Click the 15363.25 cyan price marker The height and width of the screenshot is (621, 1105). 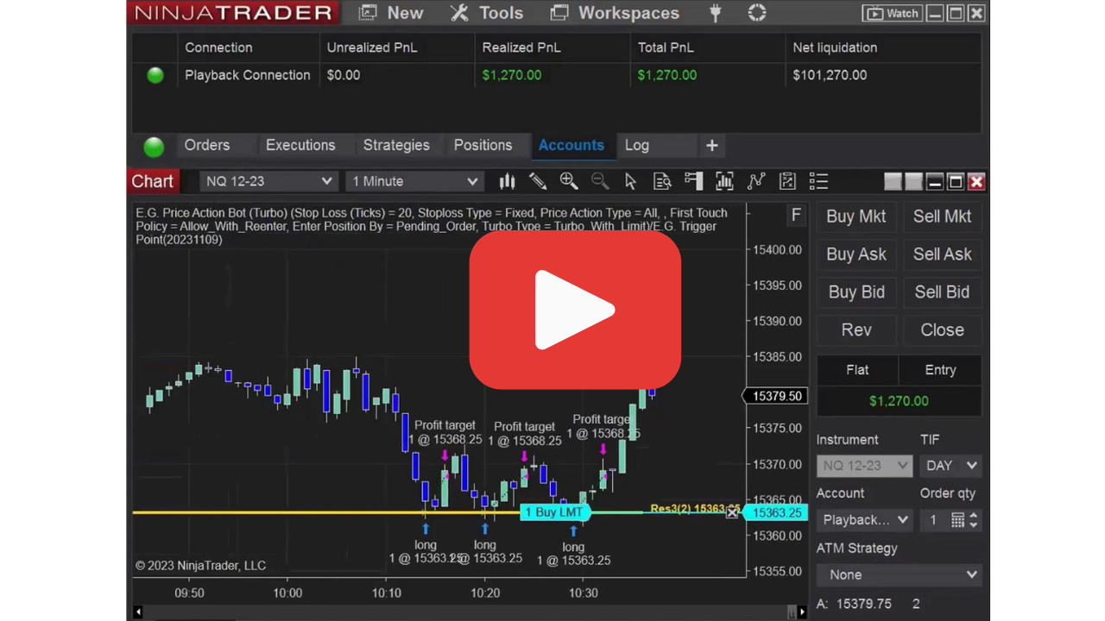click(x=776, y=513)
